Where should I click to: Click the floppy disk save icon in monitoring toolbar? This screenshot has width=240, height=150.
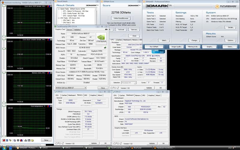pyautogui.click(x=29, y=140)
